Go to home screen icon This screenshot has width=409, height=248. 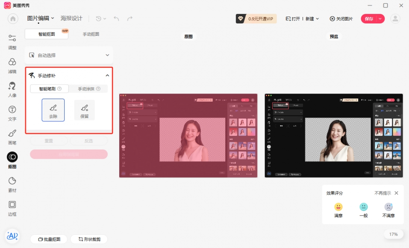13,19
